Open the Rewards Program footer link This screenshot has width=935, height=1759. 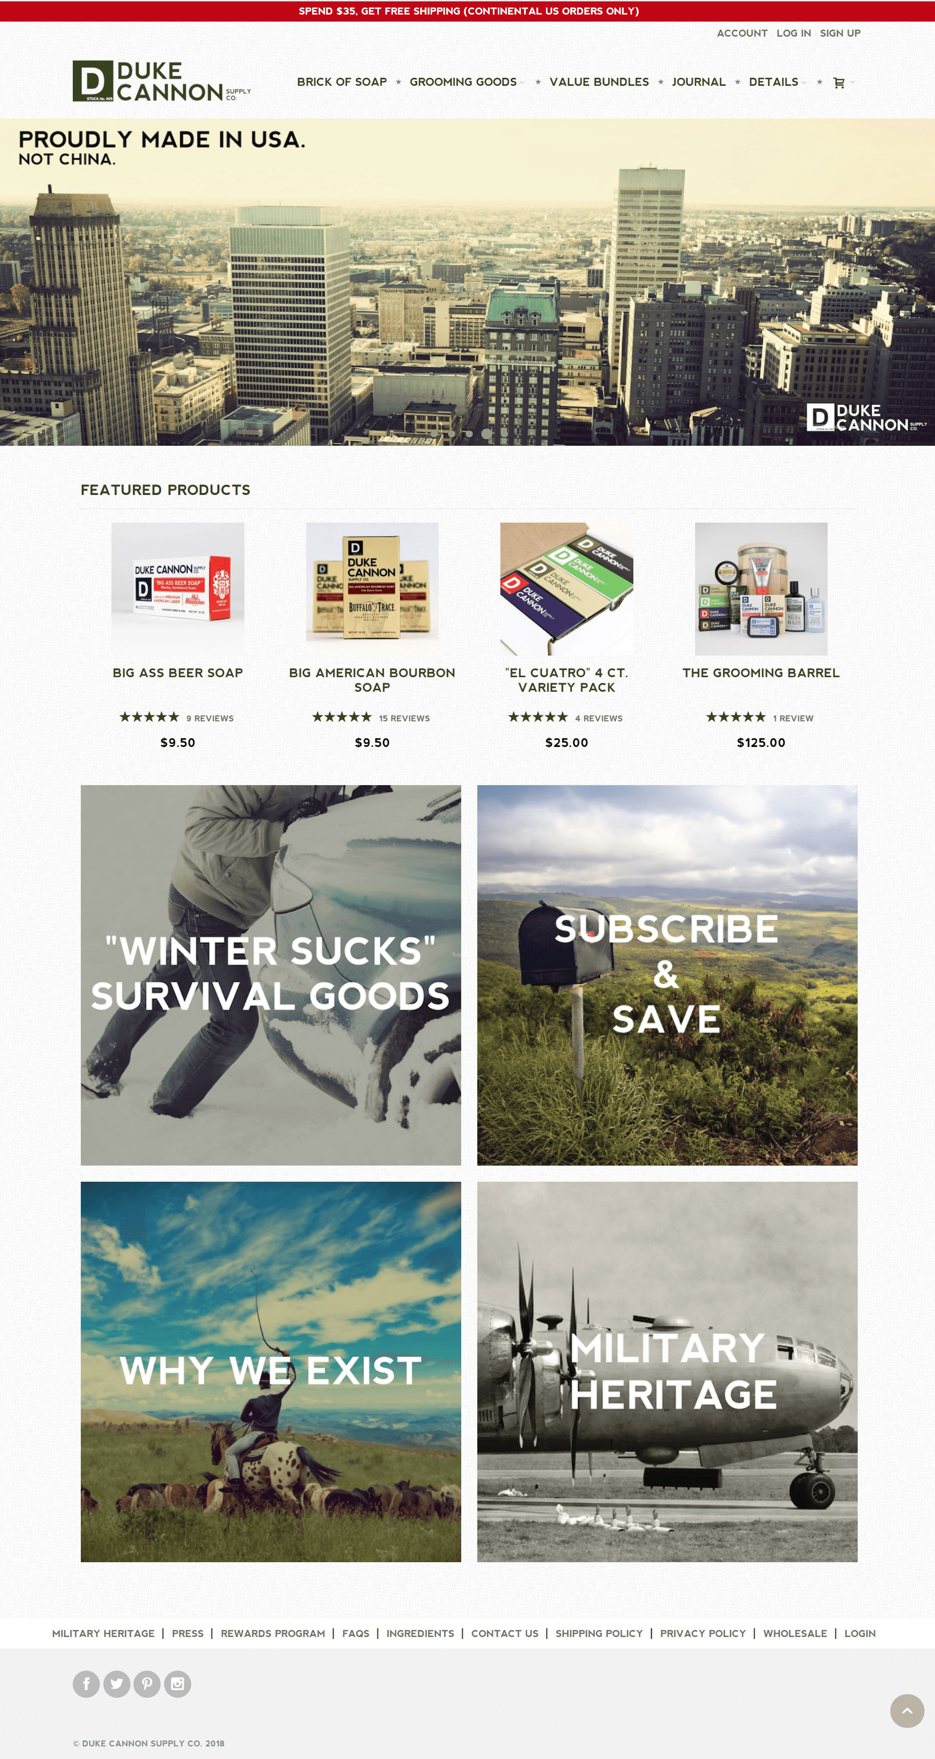(273, 1634)
